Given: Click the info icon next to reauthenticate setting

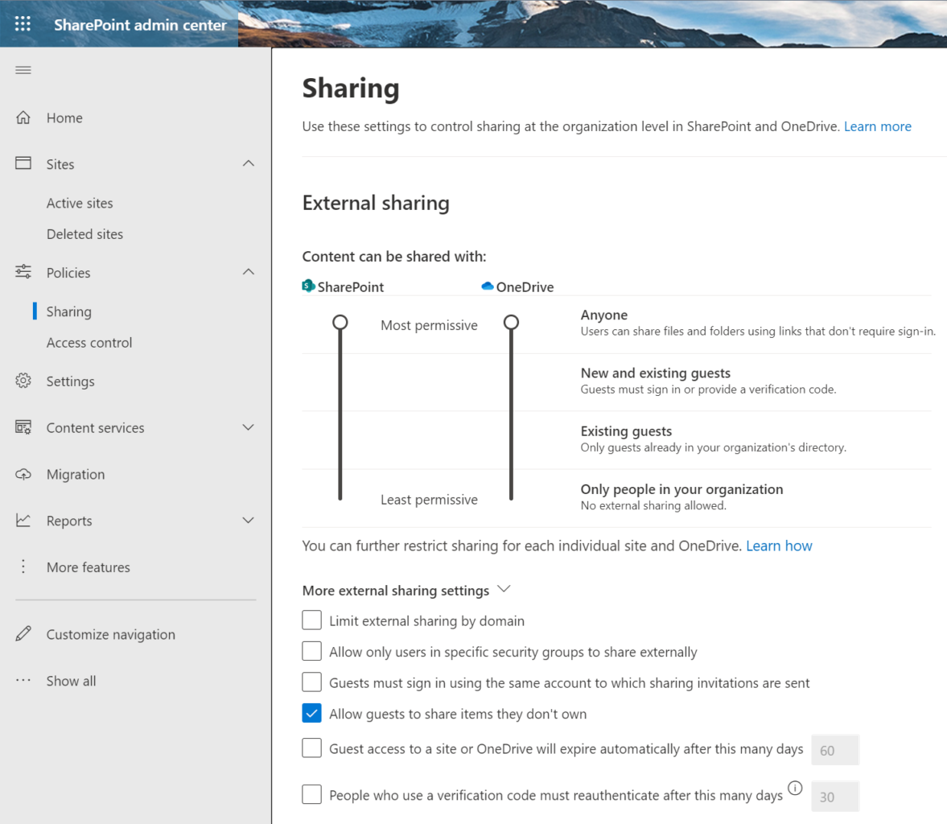Looking at the screenshot, I should 795,789.
